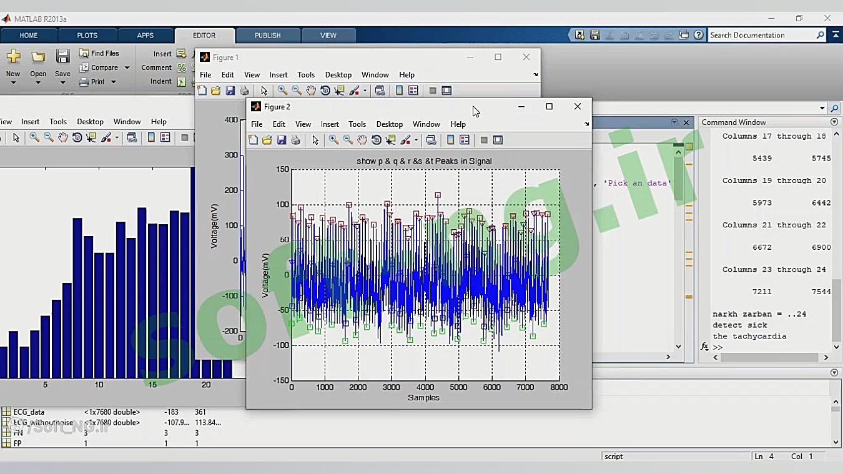Open Desktop menu in Figure 1
The height and width of the screenshot is (474, 843).
coord(338,75)
